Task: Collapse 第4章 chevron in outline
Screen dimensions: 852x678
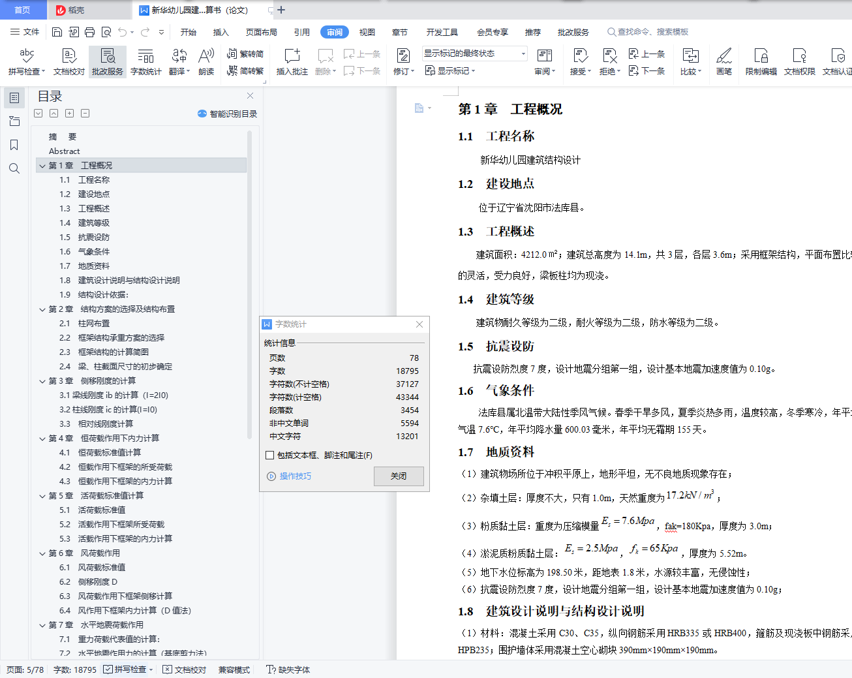Action: [42, 439]
